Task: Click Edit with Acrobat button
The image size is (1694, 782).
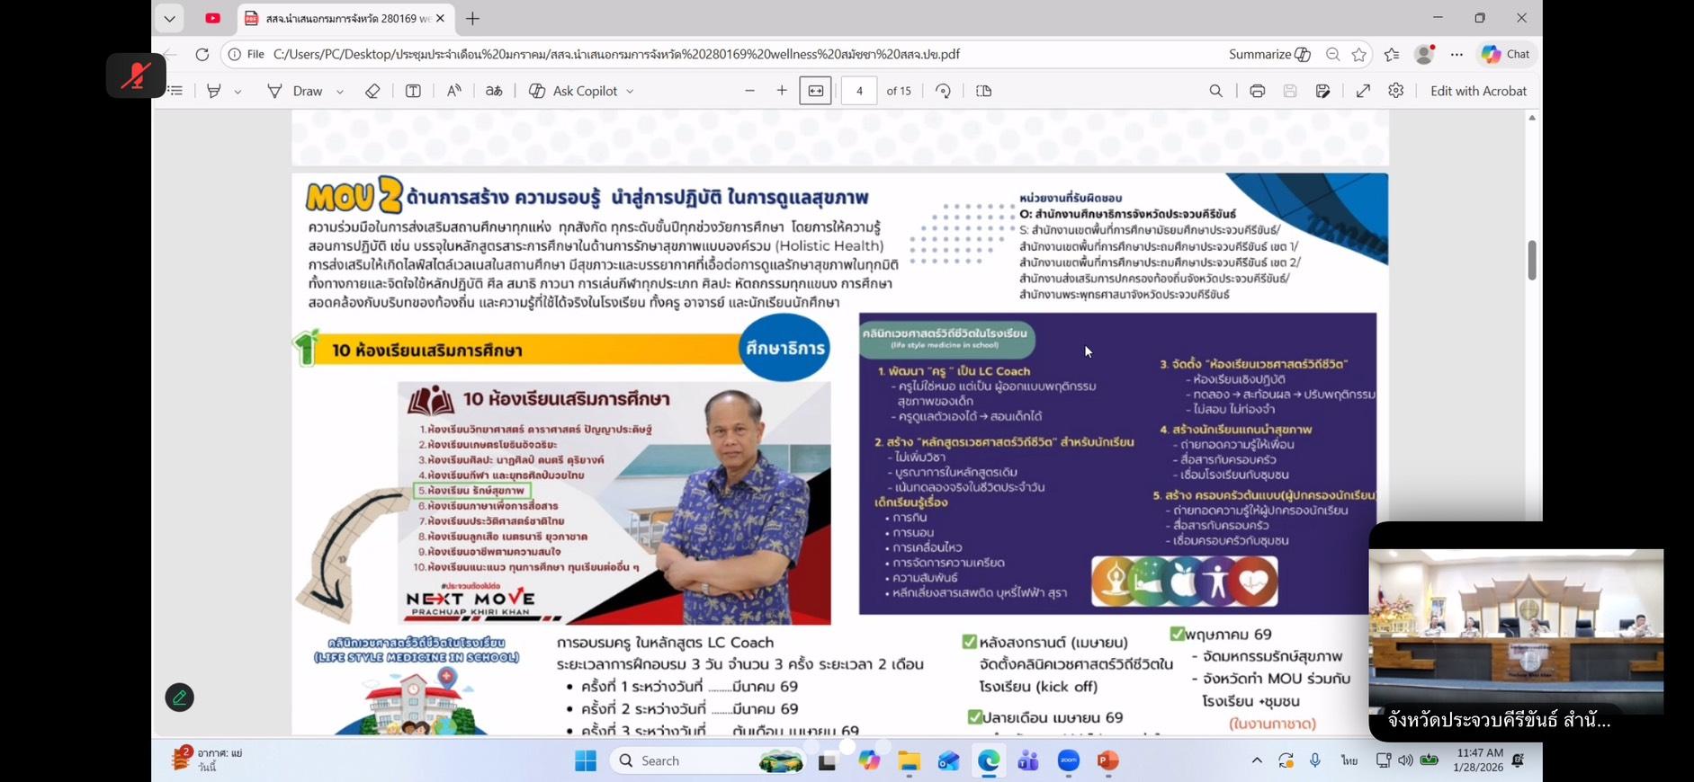Action: tap(1478, 91)
